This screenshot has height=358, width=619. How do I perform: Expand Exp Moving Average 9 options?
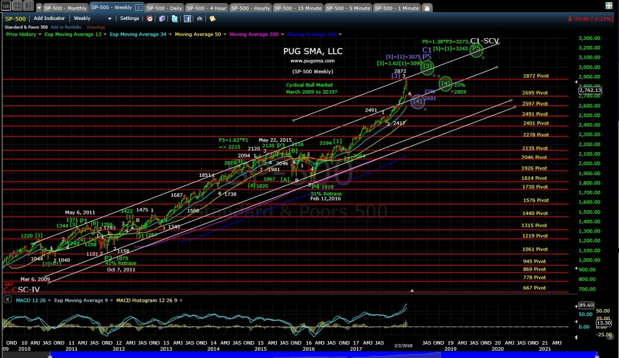(112, 301)
